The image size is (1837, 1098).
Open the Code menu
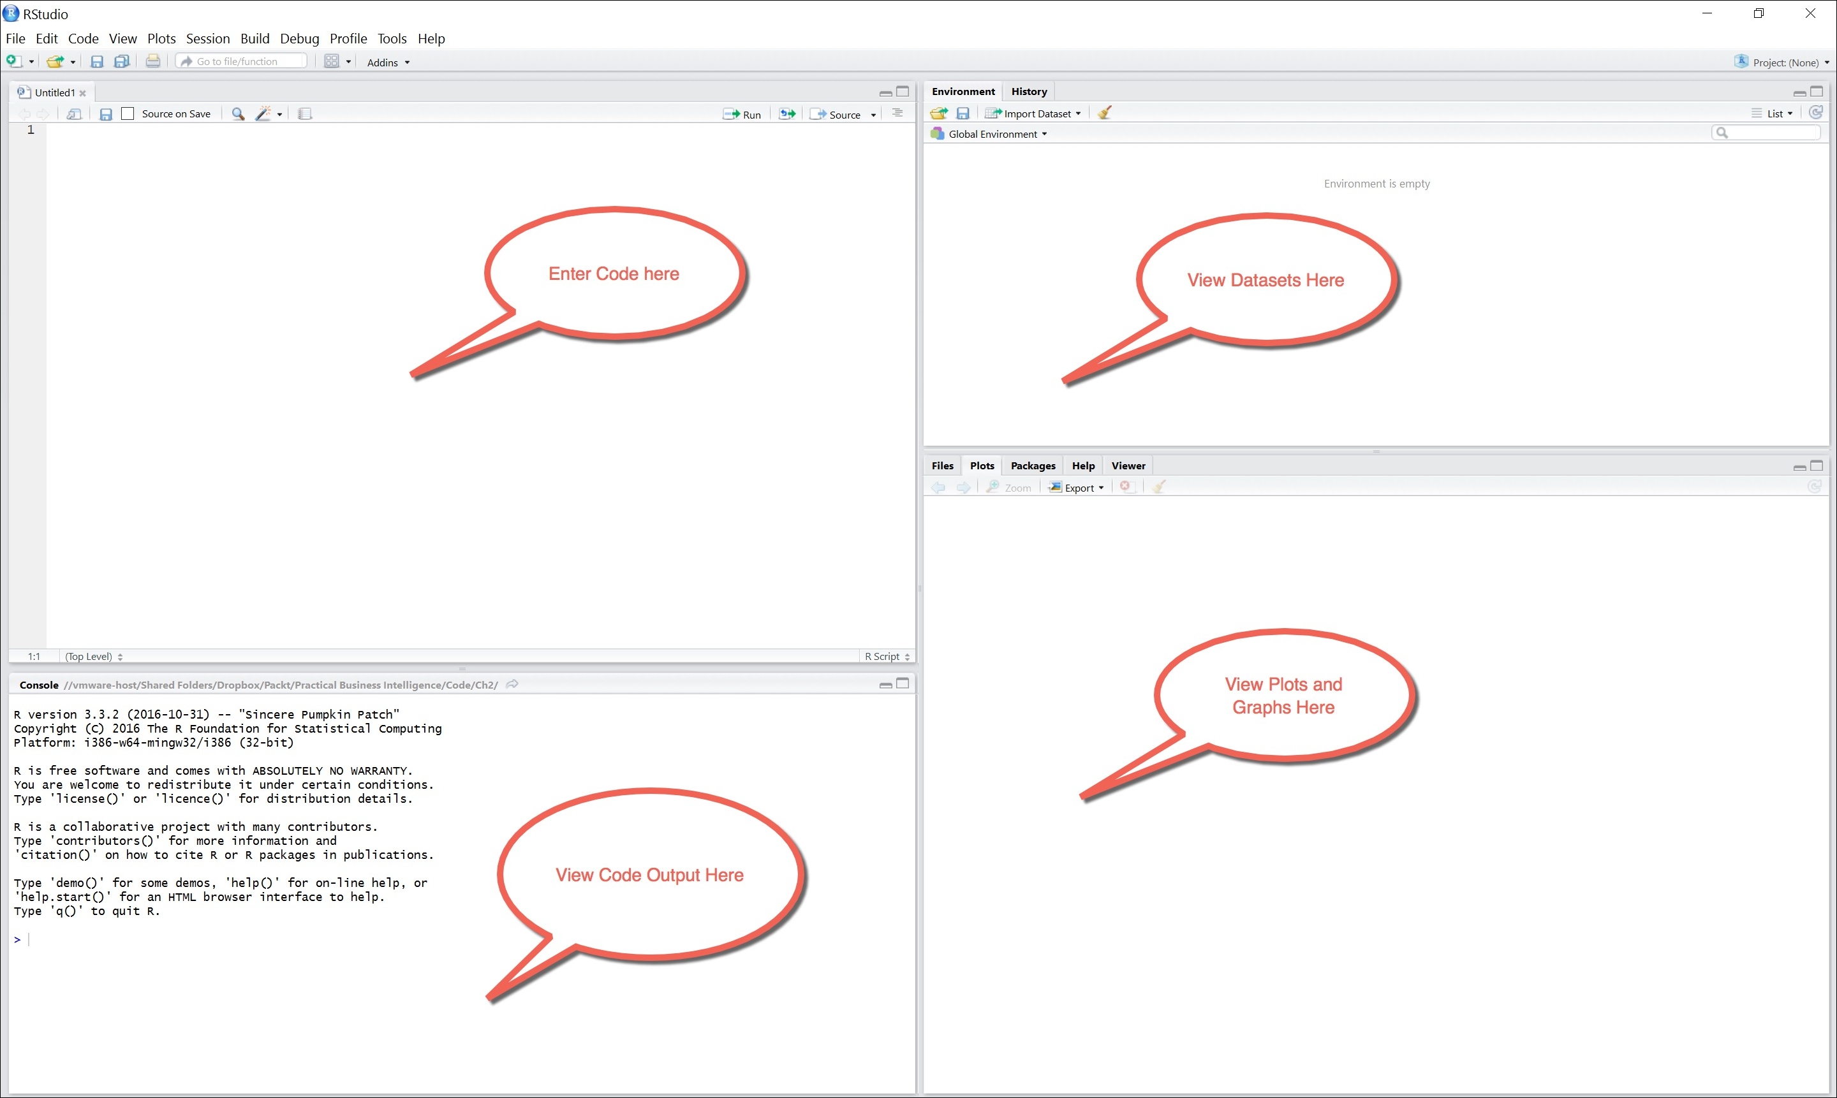click(83, 38)
